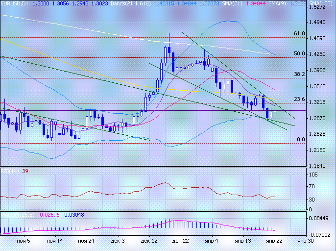The width and height of the screenshot is (336, 251).
Task: Click the RSI(14) indicator label
Action: point(8,172)
